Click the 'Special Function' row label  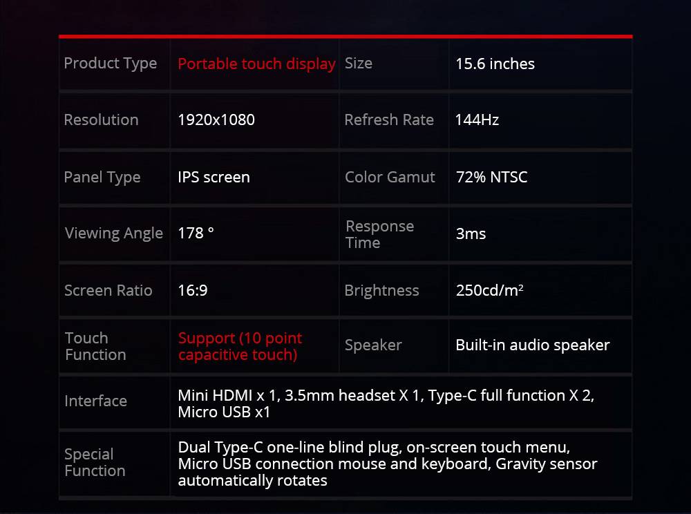[x=95, y=462]
